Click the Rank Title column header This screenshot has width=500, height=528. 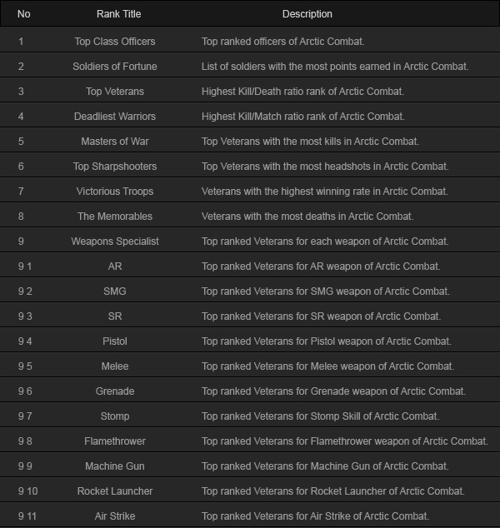118,14
